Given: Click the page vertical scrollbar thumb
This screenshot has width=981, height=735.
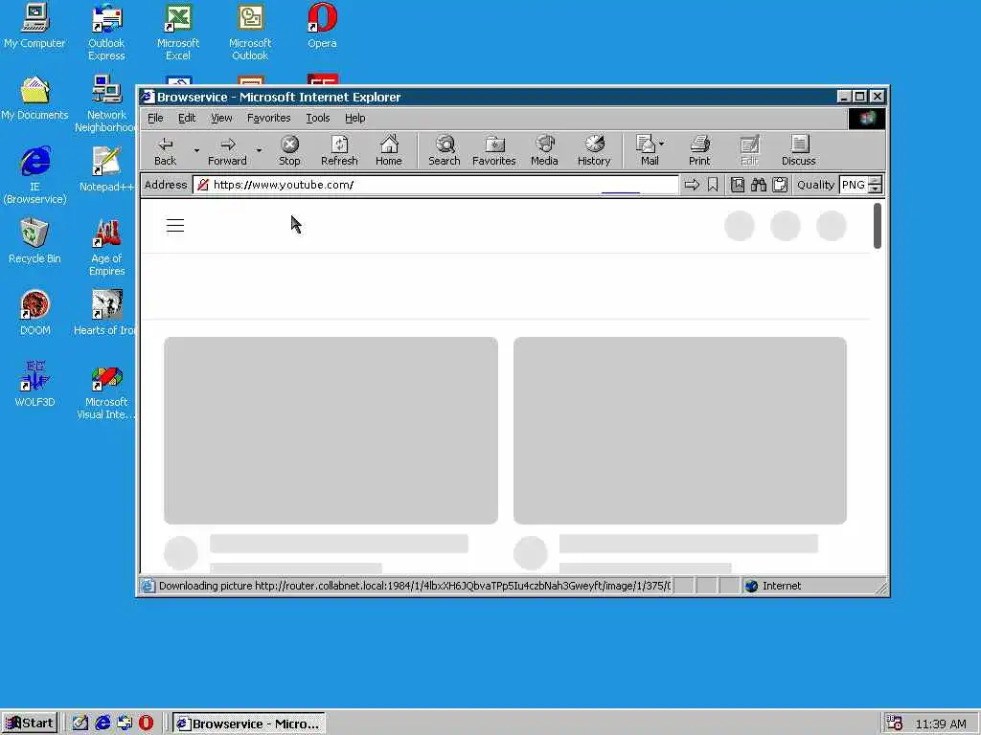Looking at the screenshot, I should point(878,226).
